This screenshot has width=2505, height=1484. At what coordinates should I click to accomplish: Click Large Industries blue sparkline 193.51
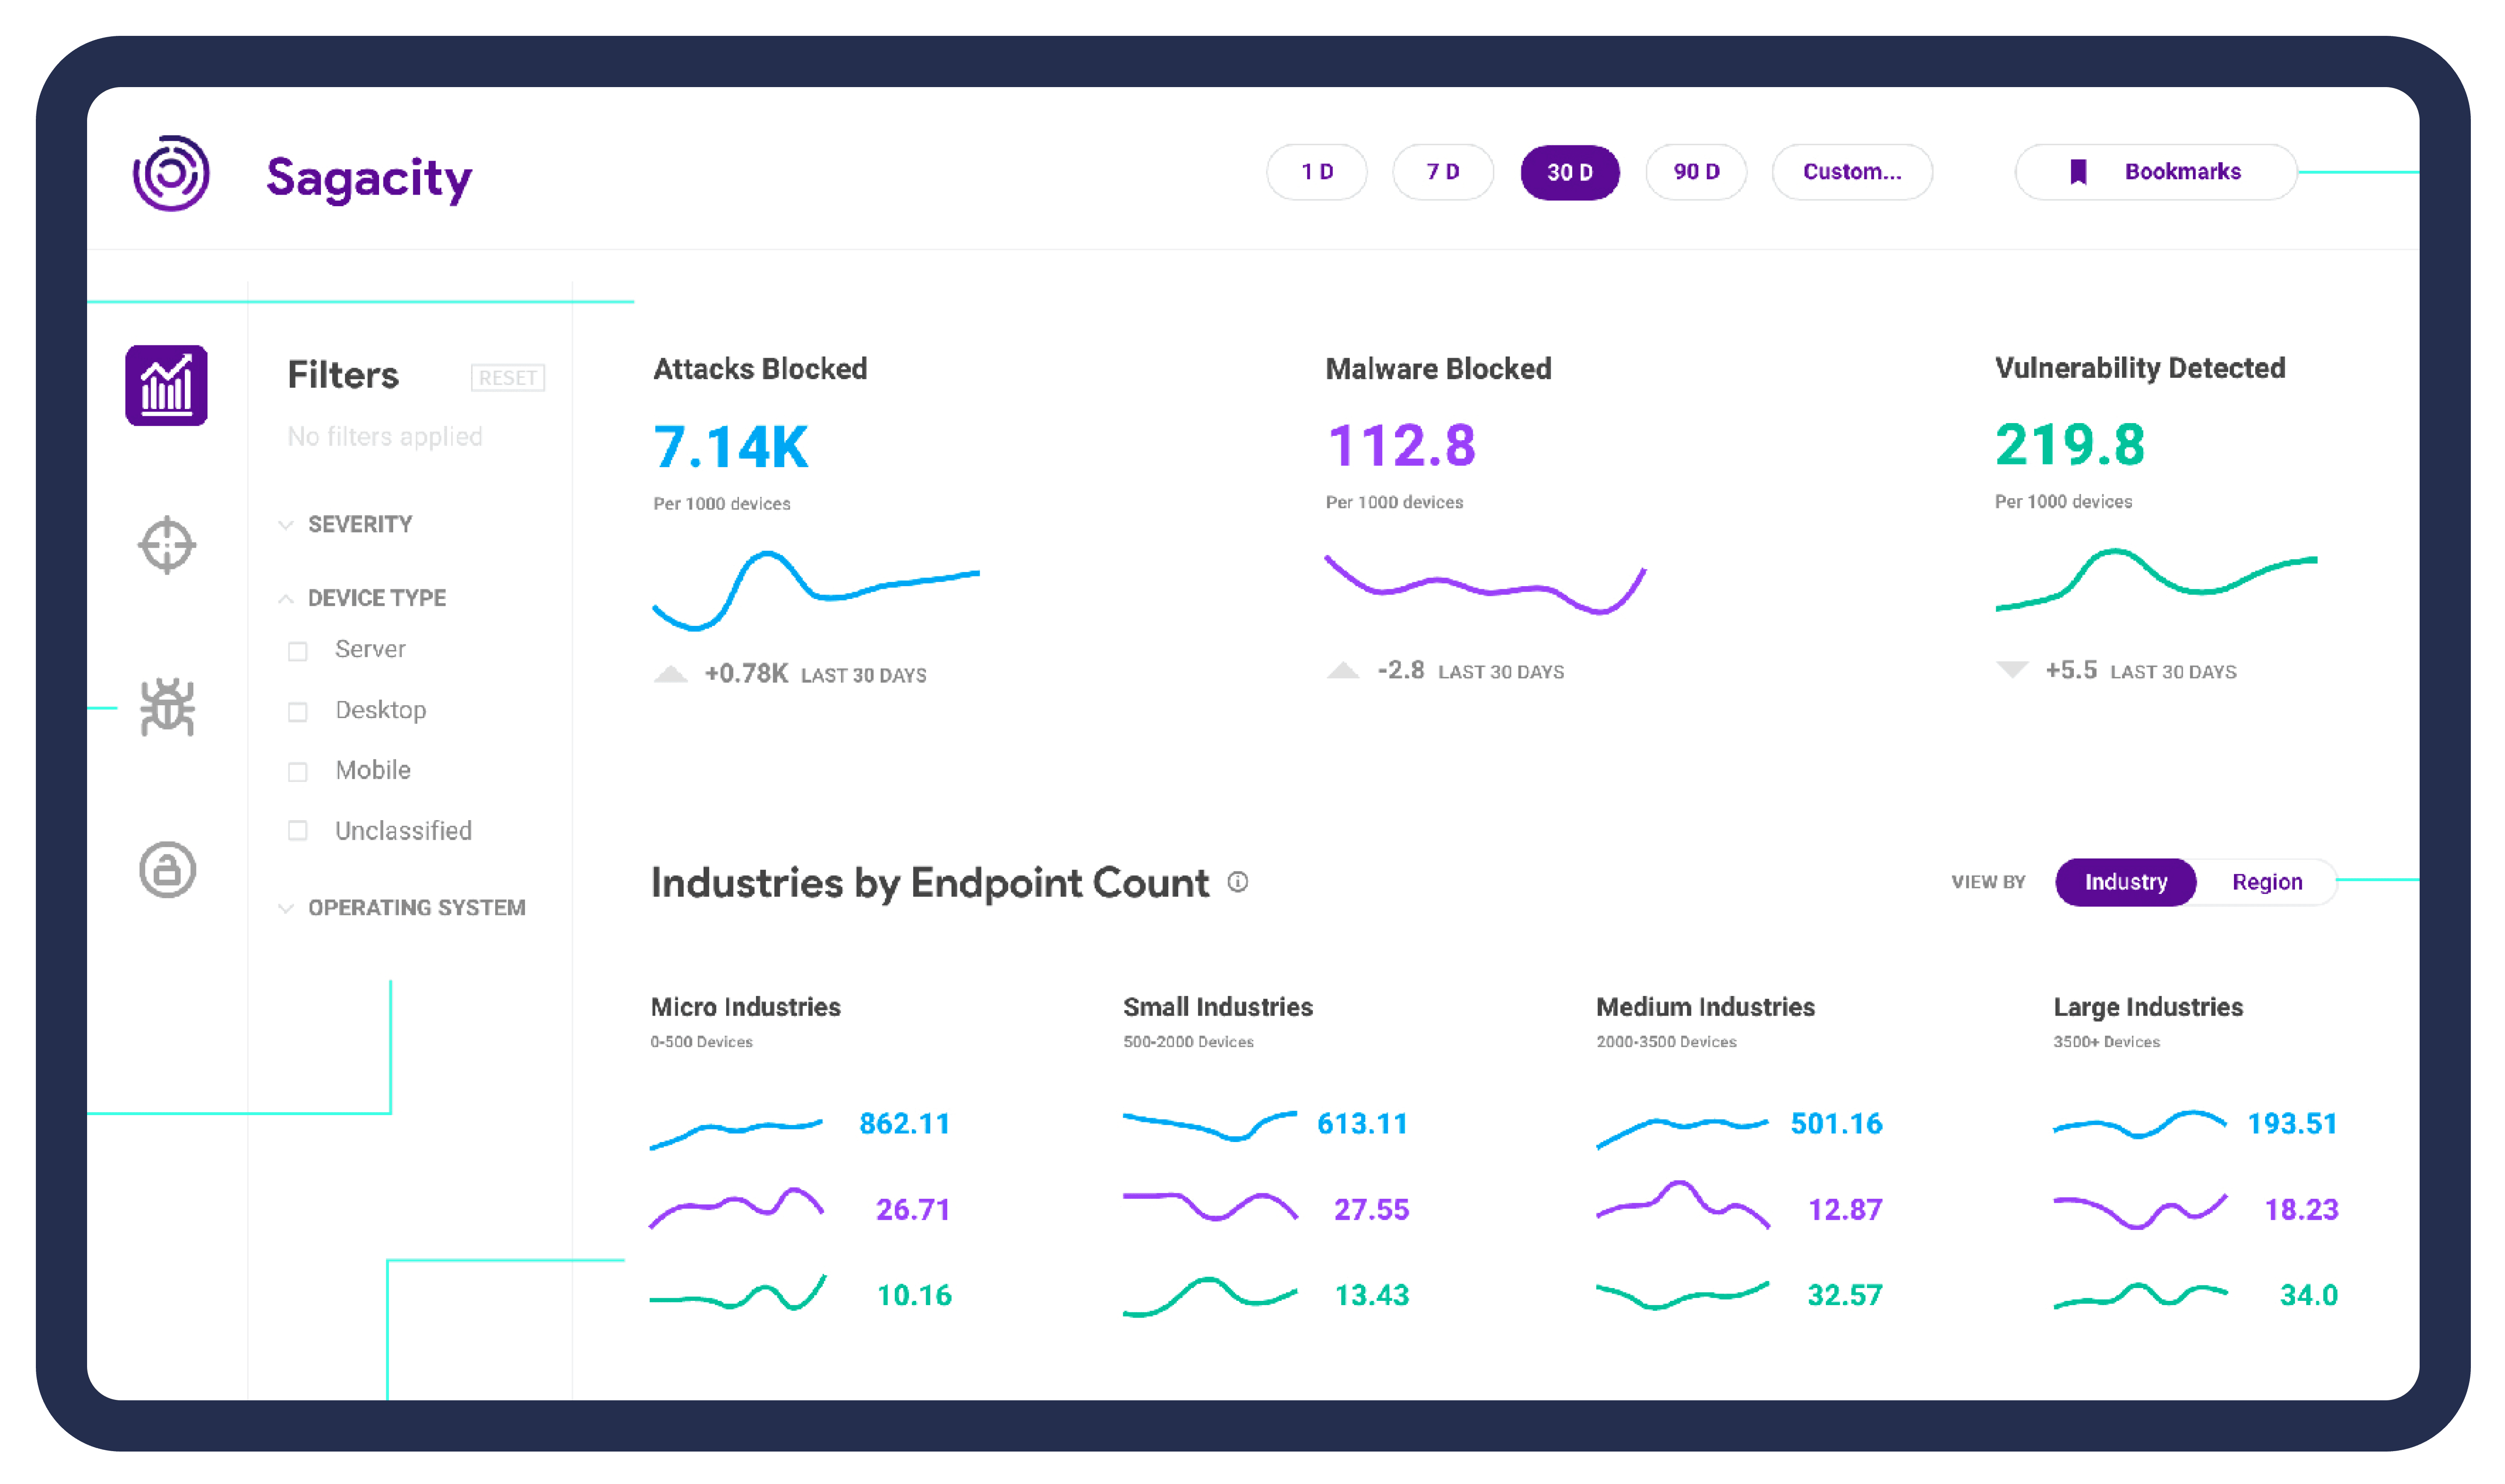(2140, 1124)
